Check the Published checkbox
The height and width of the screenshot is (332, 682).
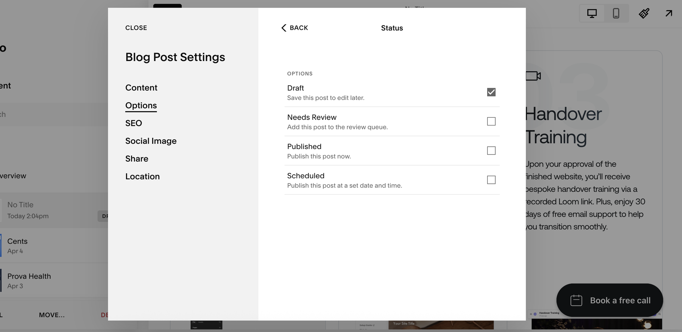coord(491,151)
